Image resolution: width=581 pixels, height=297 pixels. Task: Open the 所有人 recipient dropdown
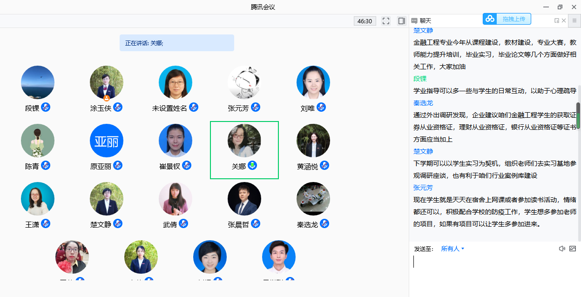tap(453, 249)
